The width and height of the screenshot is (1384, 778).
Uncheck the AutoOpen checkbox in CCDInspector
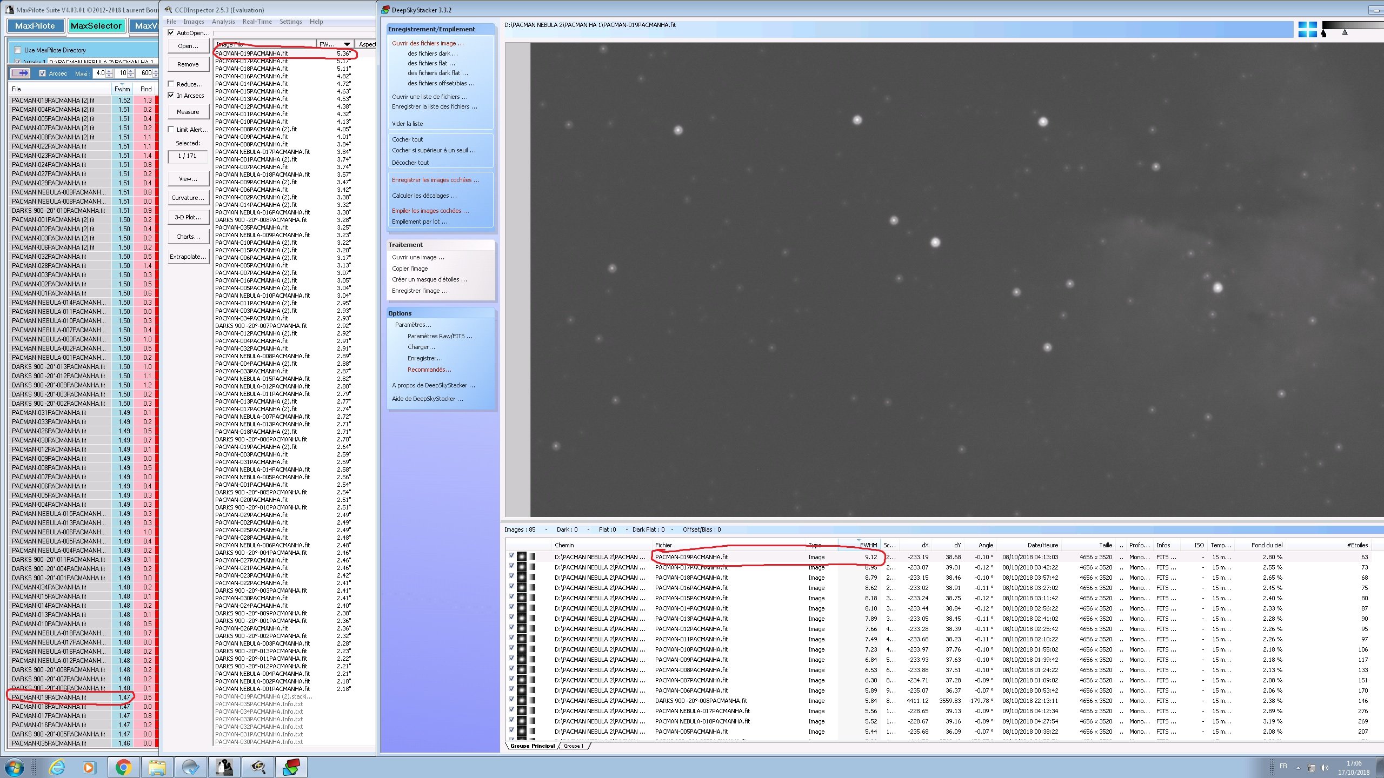click(x=171, y=33)
